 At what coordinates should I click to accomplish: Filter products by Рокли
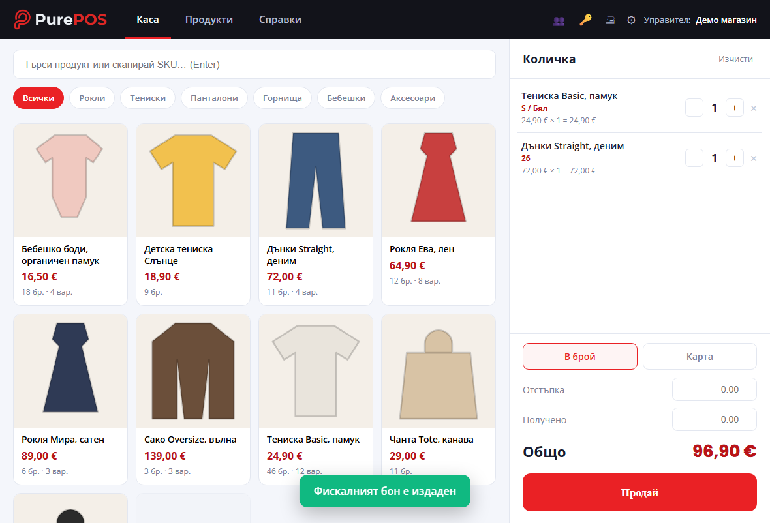(92, 98)
